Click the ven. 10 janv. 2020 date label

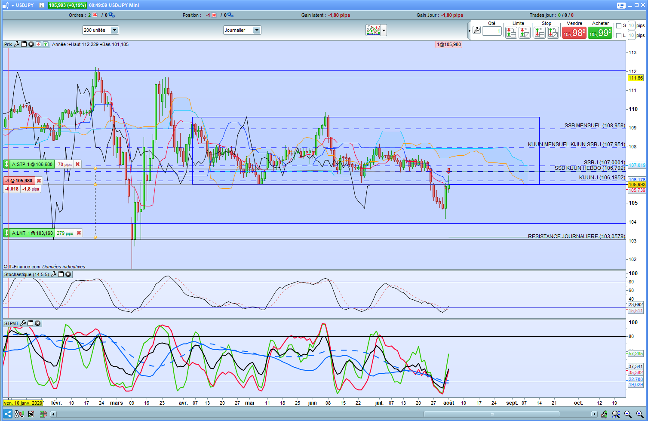(x=23, y=403)
